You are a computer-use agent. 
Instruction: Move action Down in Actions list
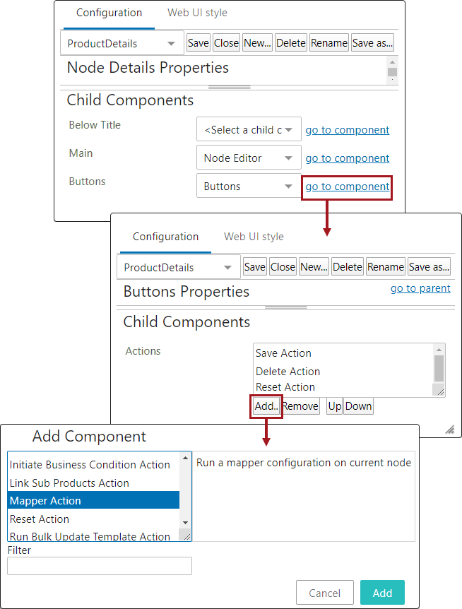358,406
